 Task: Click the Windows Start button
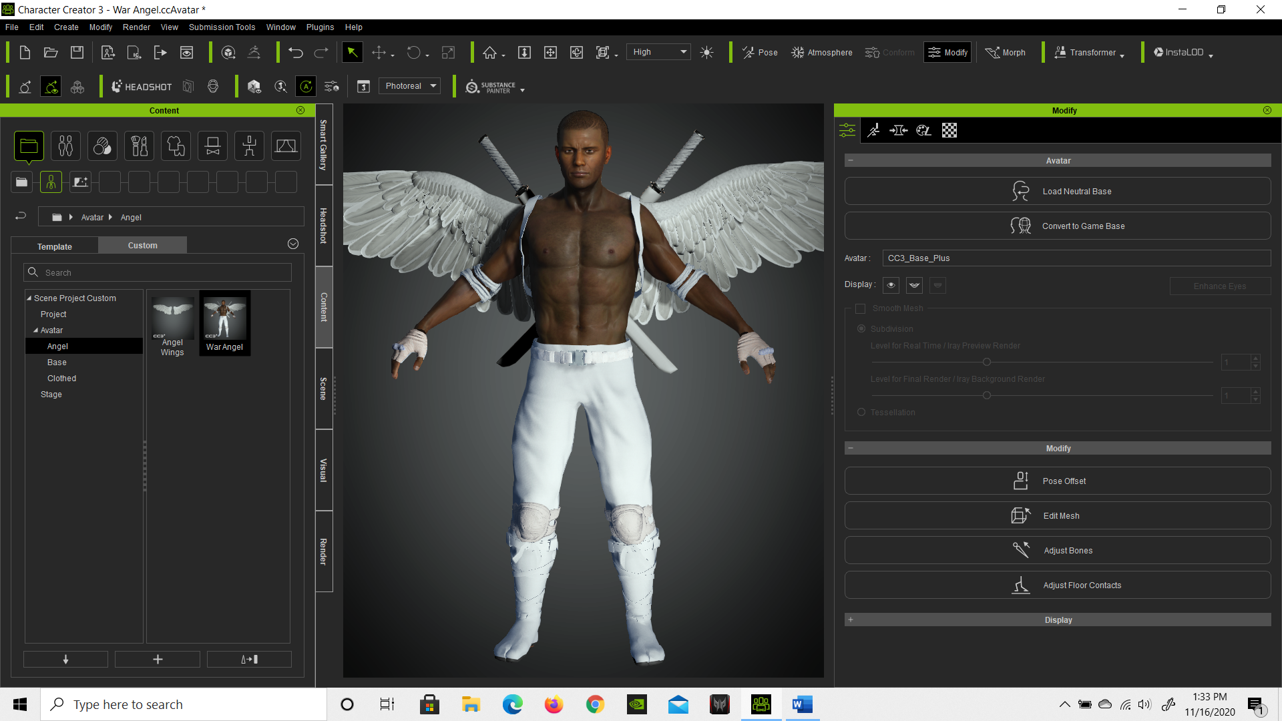click(x=20, y=704)
